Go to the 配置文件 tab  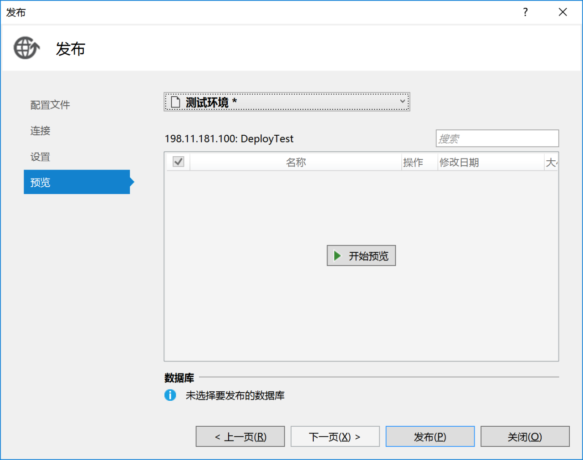click(x=50, y=105)
